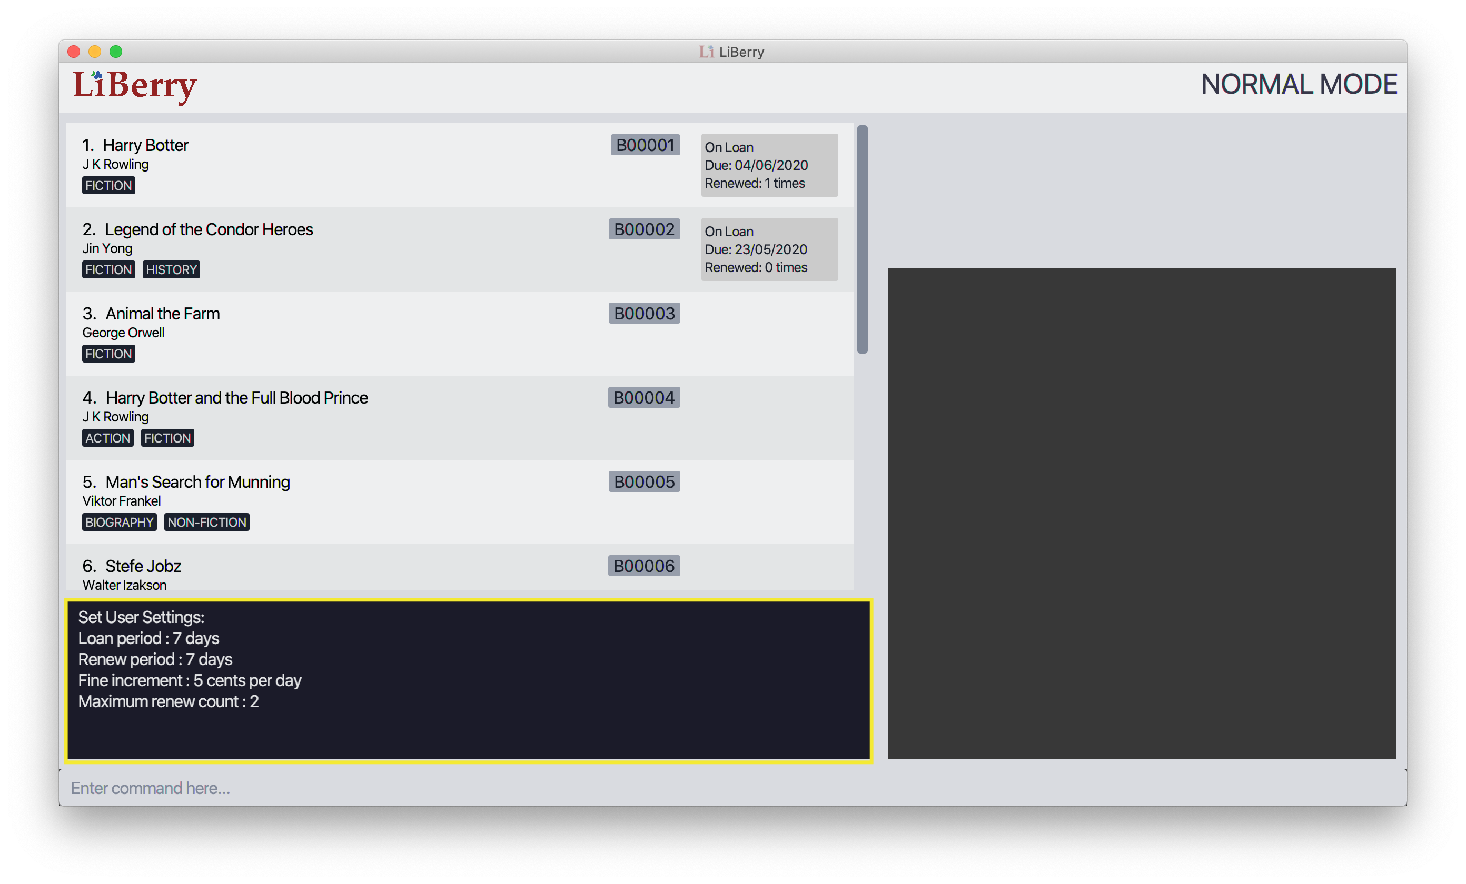This screenshot has width=1466, height=884.
Task: Click serial number B00005
Action: (x=645, y=481)
